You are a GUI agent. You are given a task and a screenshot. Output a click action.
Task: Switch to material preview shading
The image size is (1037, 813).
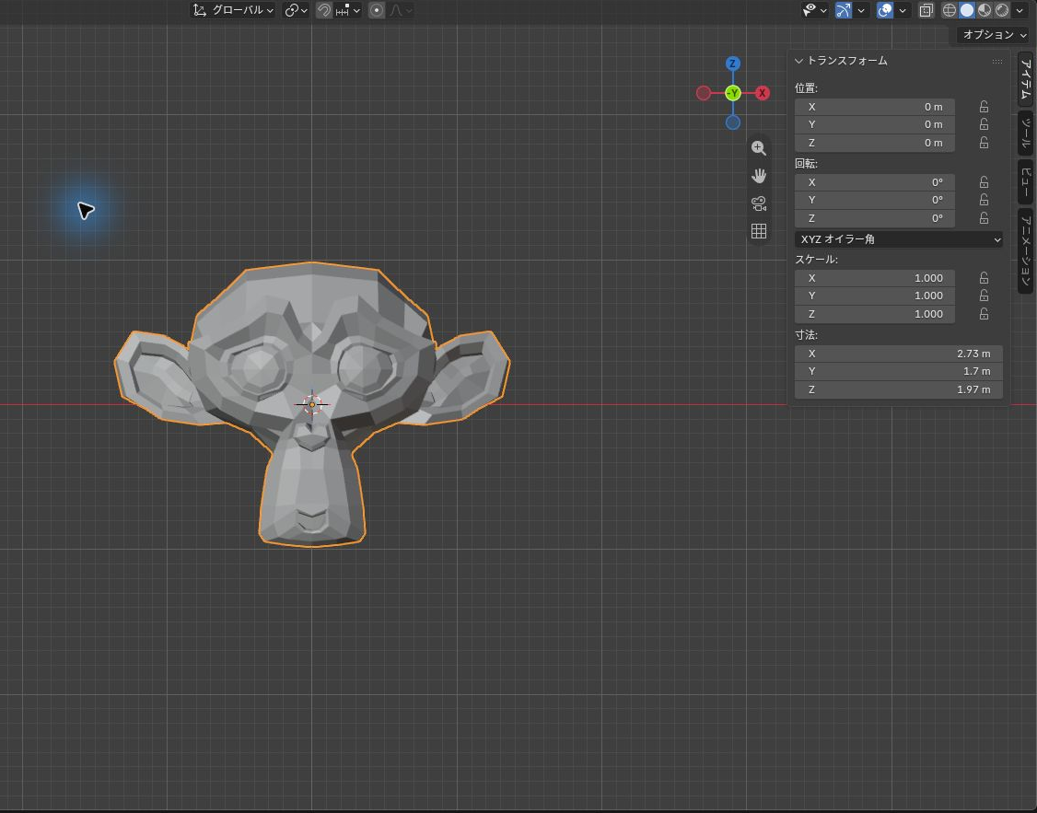(985, 10)
